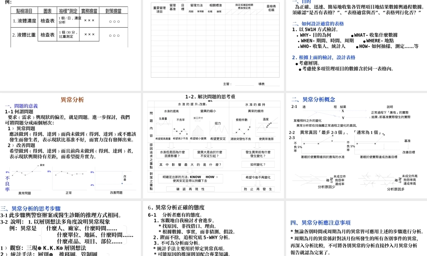Click the 水準的提高 label
The image size is (427, 256).
tap(171, 111)
